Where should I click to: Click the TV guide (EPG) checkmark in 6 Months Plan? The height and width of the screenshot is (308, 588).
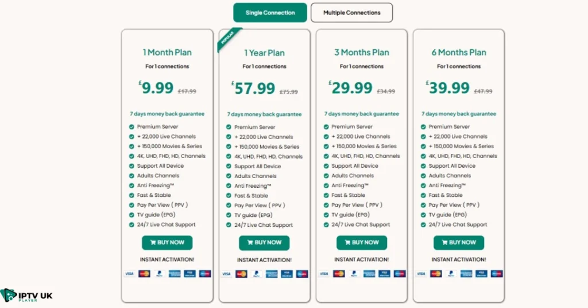tap(423, 215)
